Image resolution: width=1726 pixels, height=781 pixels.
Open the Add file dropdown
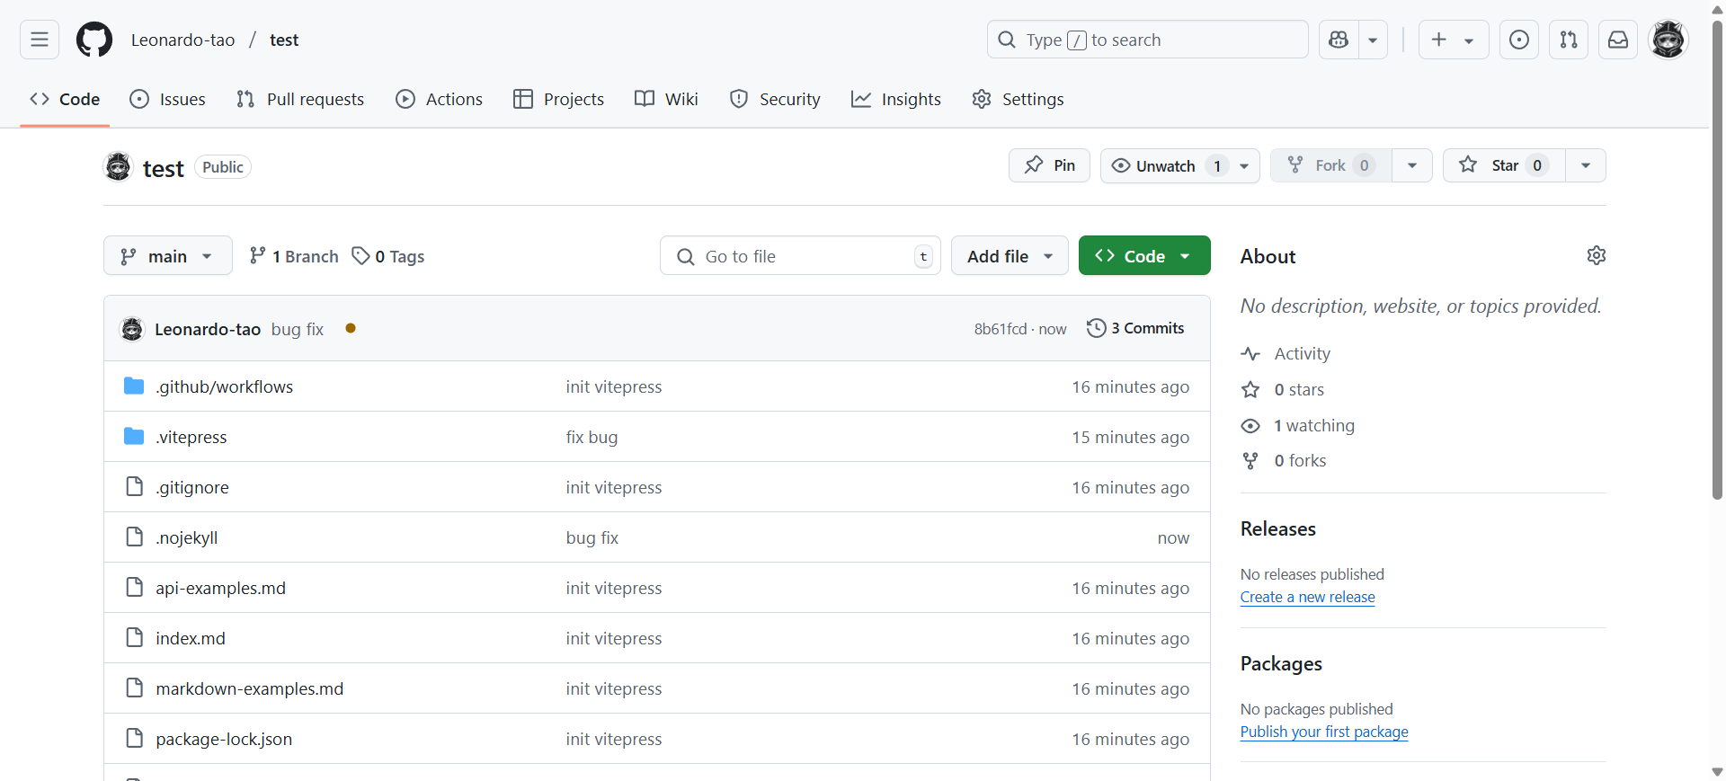pyautogui.click(x=1010, y=256)
